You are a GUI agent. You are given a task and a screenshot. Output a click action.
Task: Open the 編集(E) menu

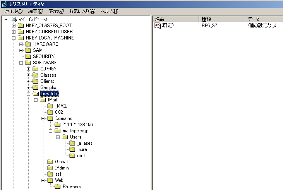(36, 11)
